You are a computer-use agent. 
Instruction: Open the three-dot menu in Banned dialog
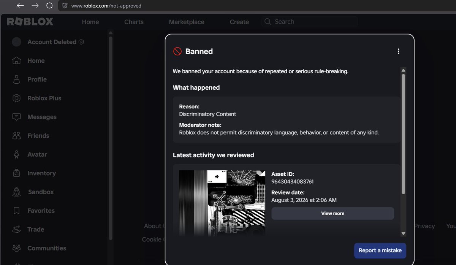coord(398,51)
